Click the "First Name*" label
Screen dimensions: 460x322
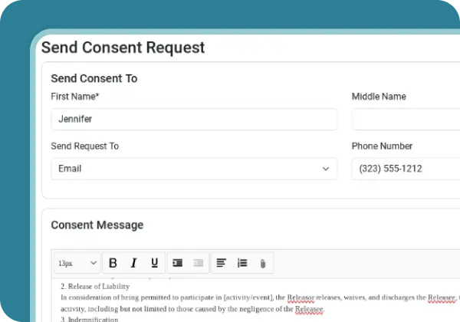coord(75,97)
